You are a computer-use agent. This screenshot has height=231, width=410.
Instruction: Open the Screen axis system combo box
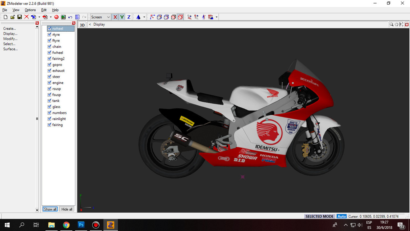click(101, 17)
